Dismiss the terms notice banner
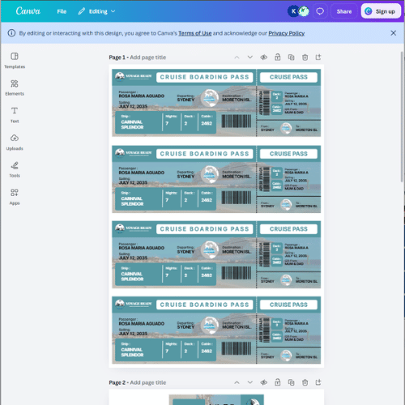Screen dimensions: 405x405 (393, 33)
